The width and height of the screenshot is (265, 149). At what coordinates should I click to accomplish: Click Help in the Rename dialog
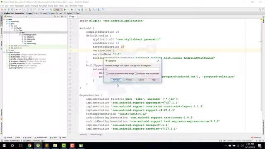pos(154,80)
